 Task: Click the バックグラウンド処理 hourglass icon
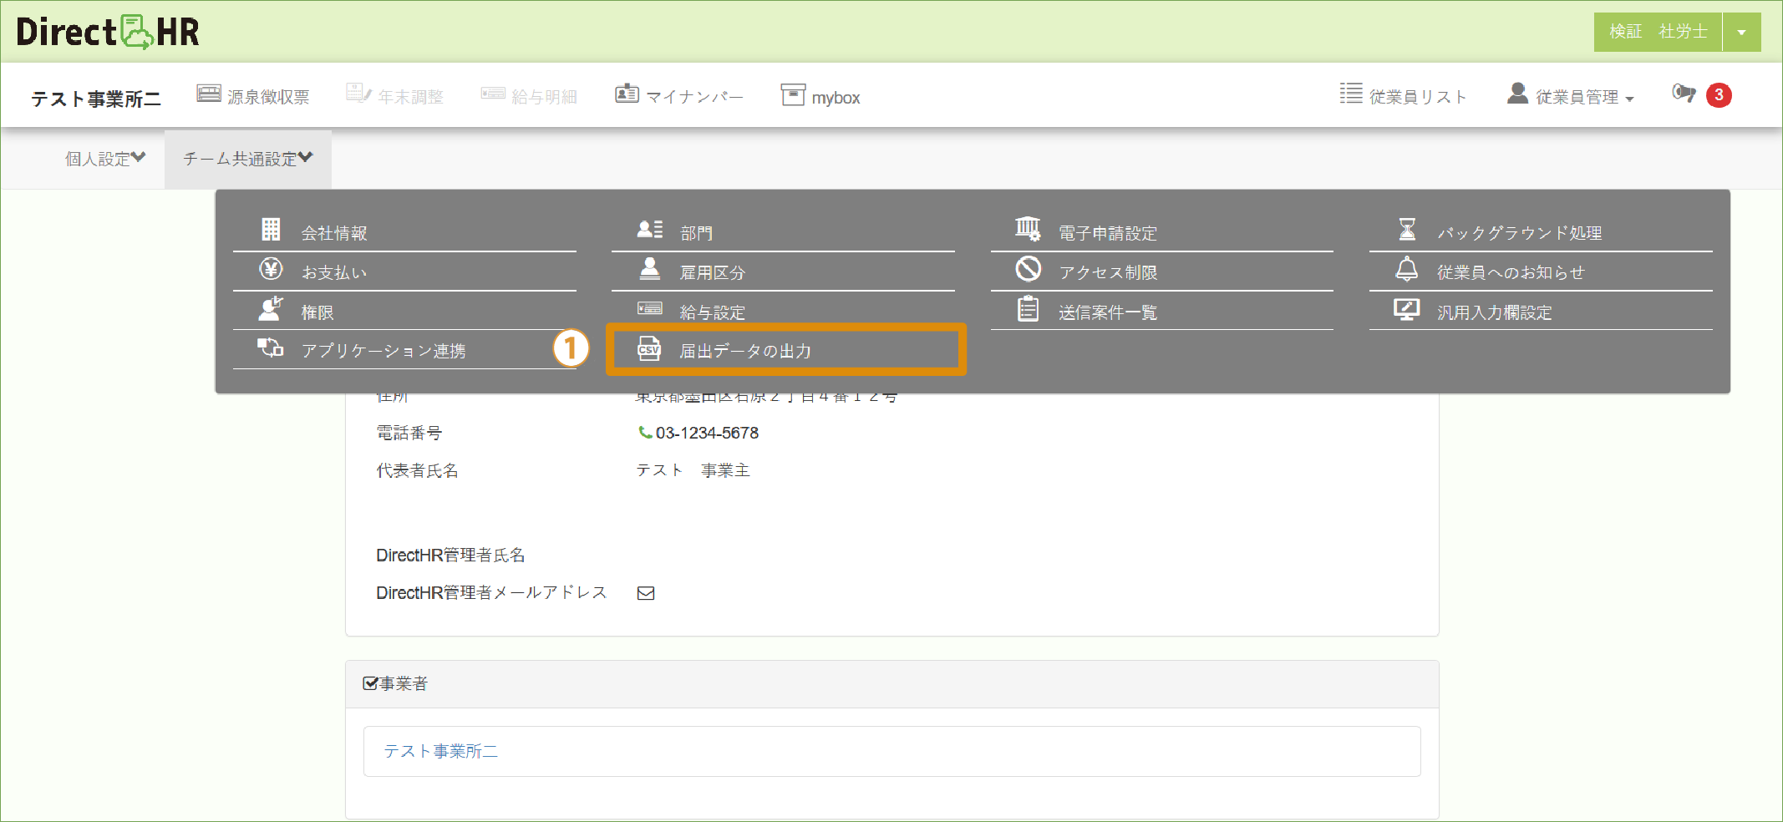pos(1407,229)
